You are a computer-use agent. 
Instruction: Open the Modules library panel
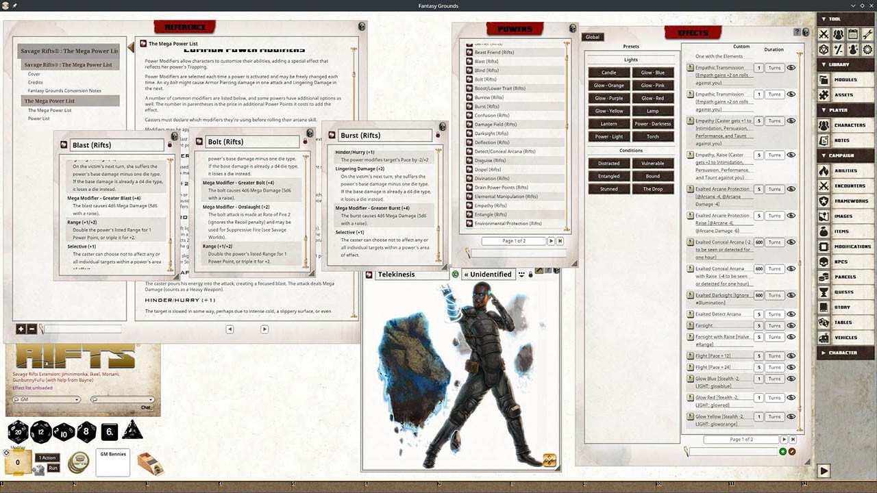(x=850, y=79)
